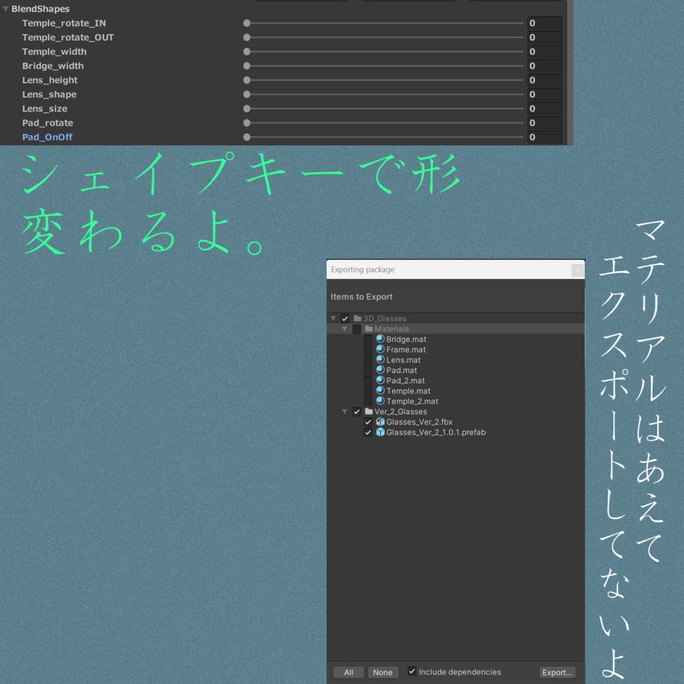684x684 pixels.
Task: Check the Frame.mat checkbox
Action: (x=368, y=350)
